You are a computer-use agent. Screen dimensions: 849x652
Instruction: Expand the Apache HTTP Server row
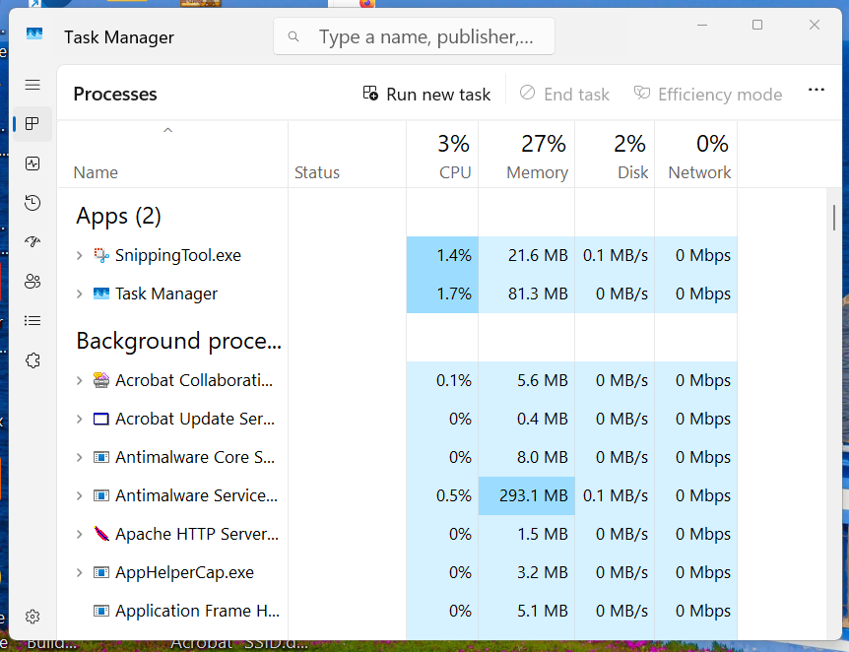(x=80, y=535)
